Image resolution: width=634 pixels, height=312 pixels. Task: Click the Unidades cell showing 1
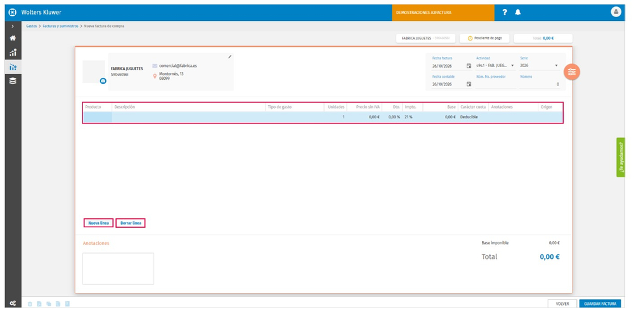tap(335, 117)
